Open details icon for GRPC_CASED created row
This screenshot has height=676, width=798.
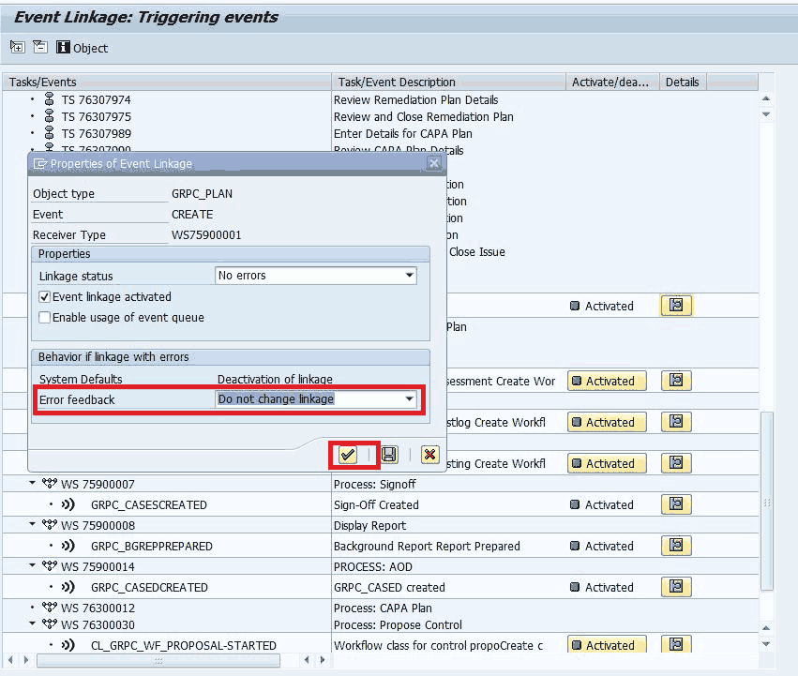(x=676, y=587)
